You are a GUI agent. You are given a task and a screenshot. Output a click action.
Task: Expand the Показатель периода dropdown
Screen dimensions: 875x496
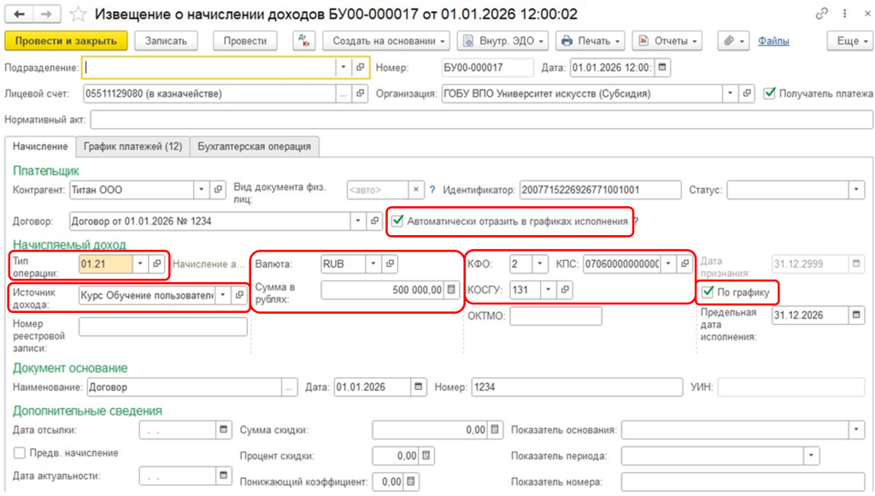[x=812, y=456]
